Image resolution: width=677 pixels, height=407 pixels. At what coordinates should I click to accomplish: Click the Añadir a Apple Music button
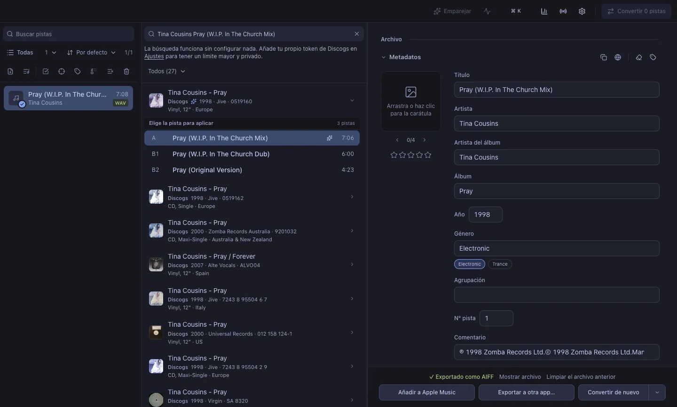point(427,392)
